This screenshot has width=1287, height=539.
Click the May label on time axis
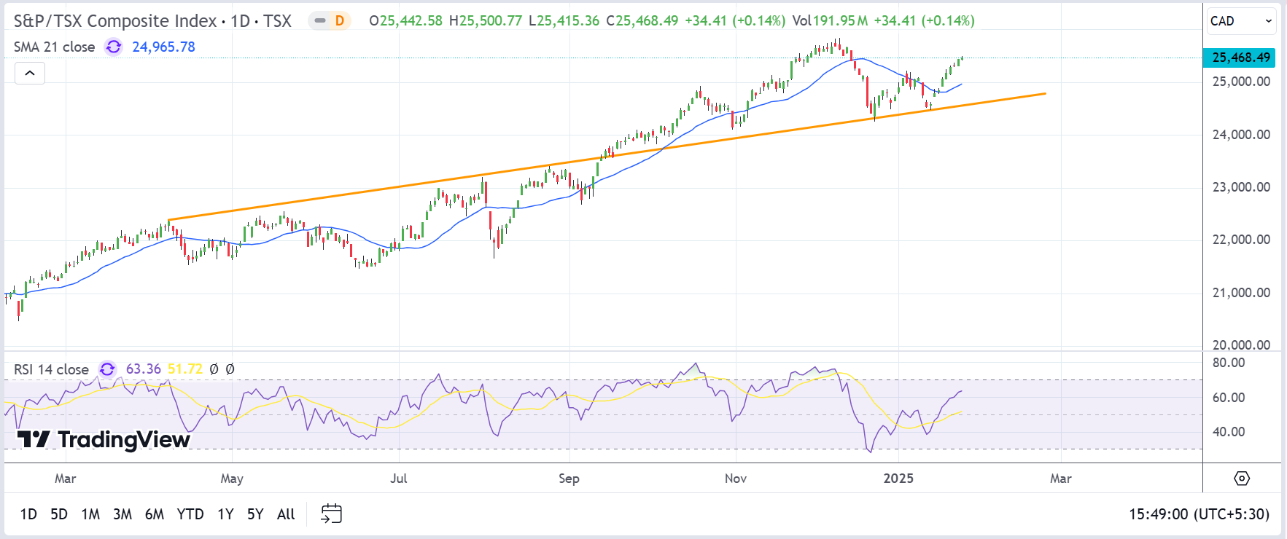tap(232, 479)
